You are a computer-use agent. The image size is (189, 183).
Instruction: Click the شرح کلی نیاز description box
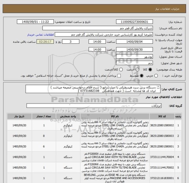coord(93,89)
